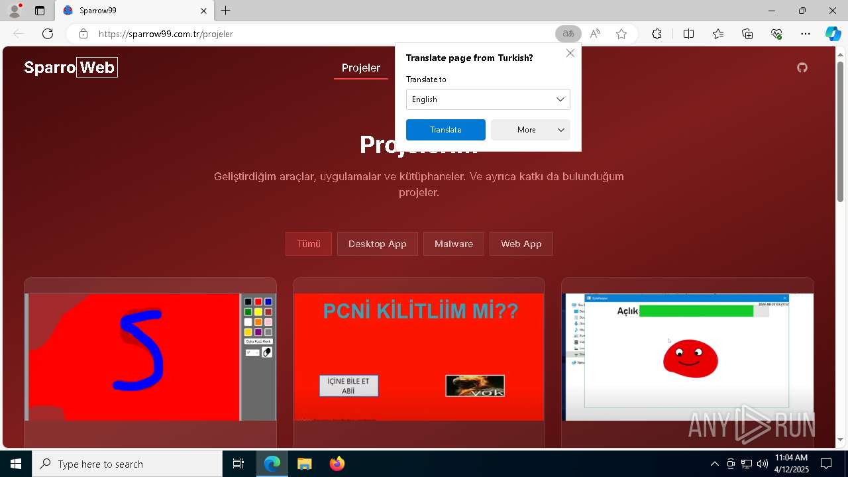
Task: Go back to previous page
Action: point(19,34)
